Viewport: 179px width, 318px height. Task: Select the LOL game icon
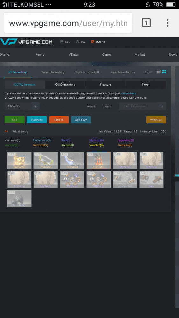click(61, 42)
